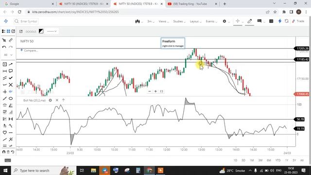Switch drawing palette to grid view
The image size is (311, 175).
(8, 31)
